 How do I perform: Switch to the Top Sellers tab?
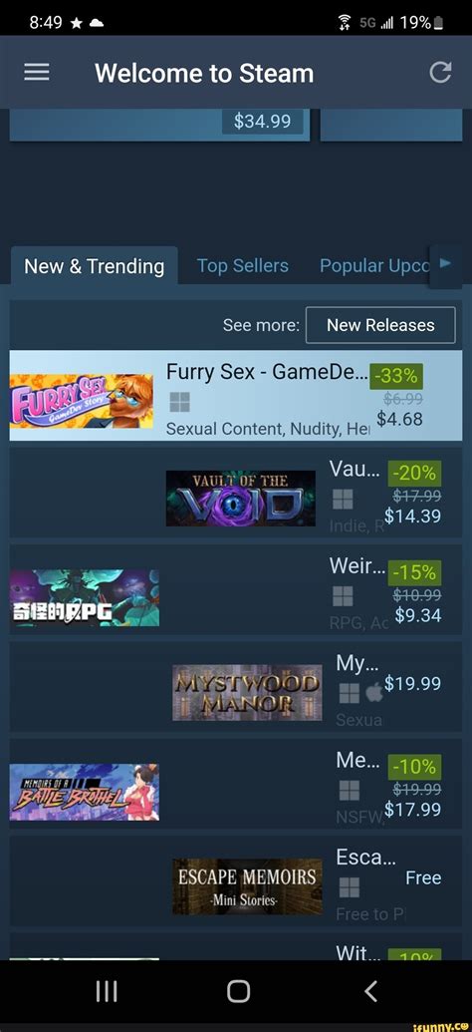[243, 266]
